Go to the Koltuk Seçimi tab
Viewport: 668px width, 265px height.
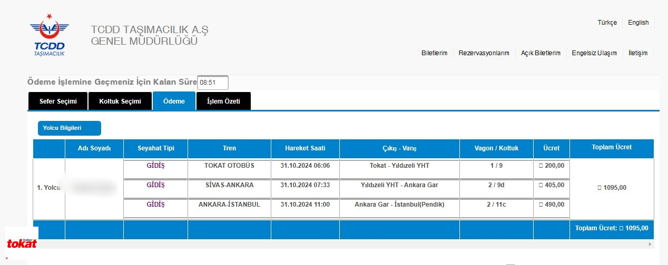coord(120,101)
